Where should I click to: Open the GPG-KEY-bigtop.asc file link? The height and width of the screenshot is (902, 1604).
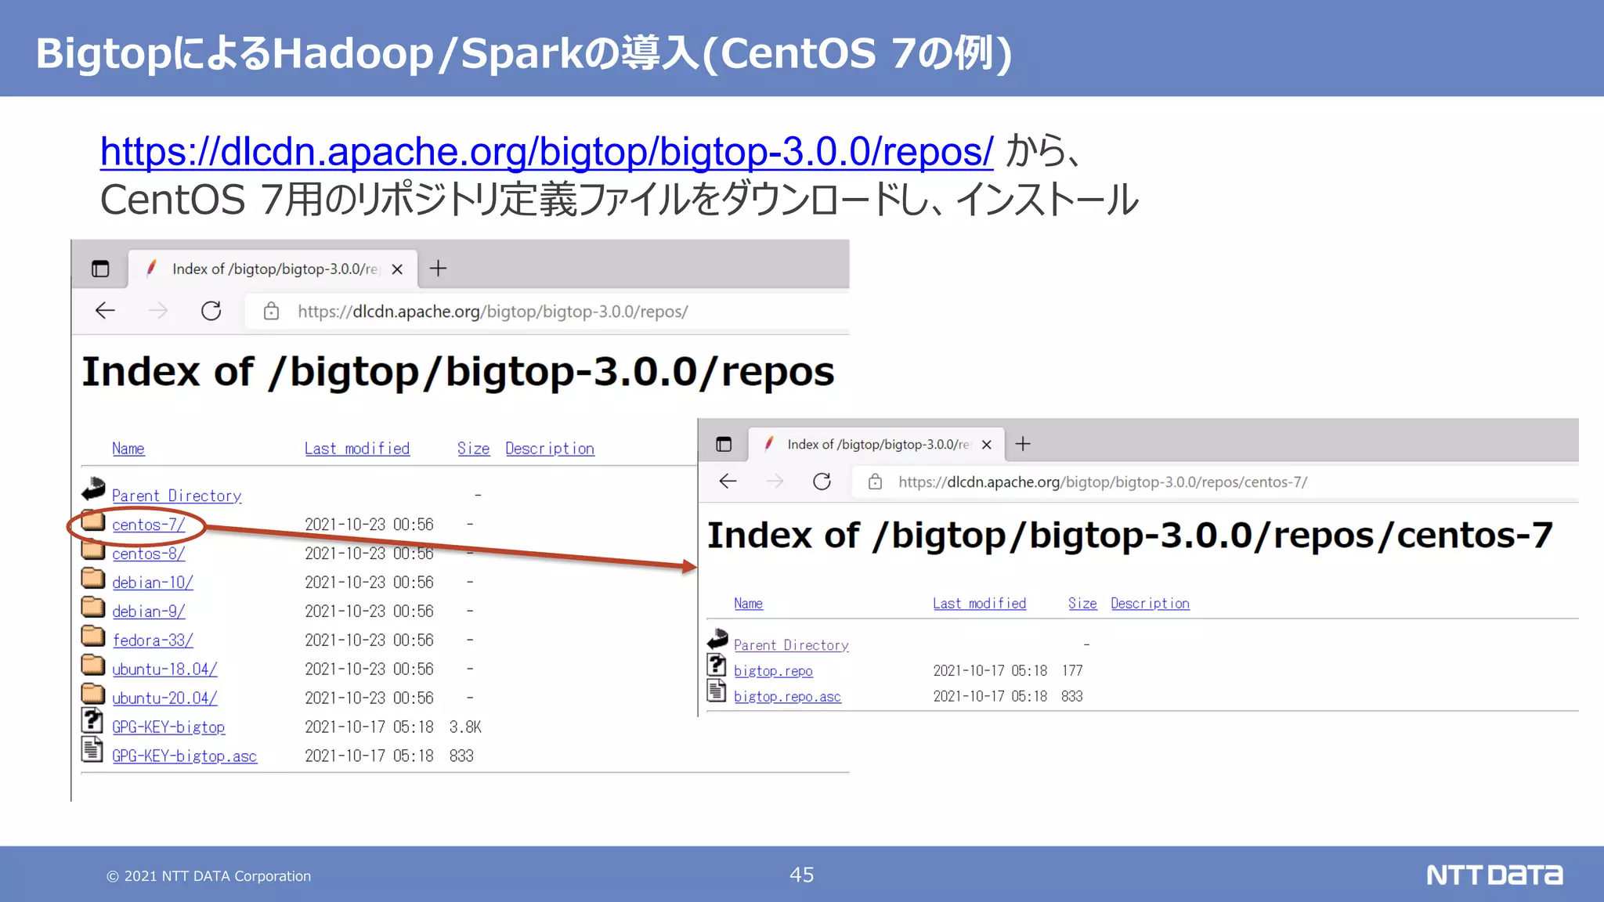pos(185,756)
